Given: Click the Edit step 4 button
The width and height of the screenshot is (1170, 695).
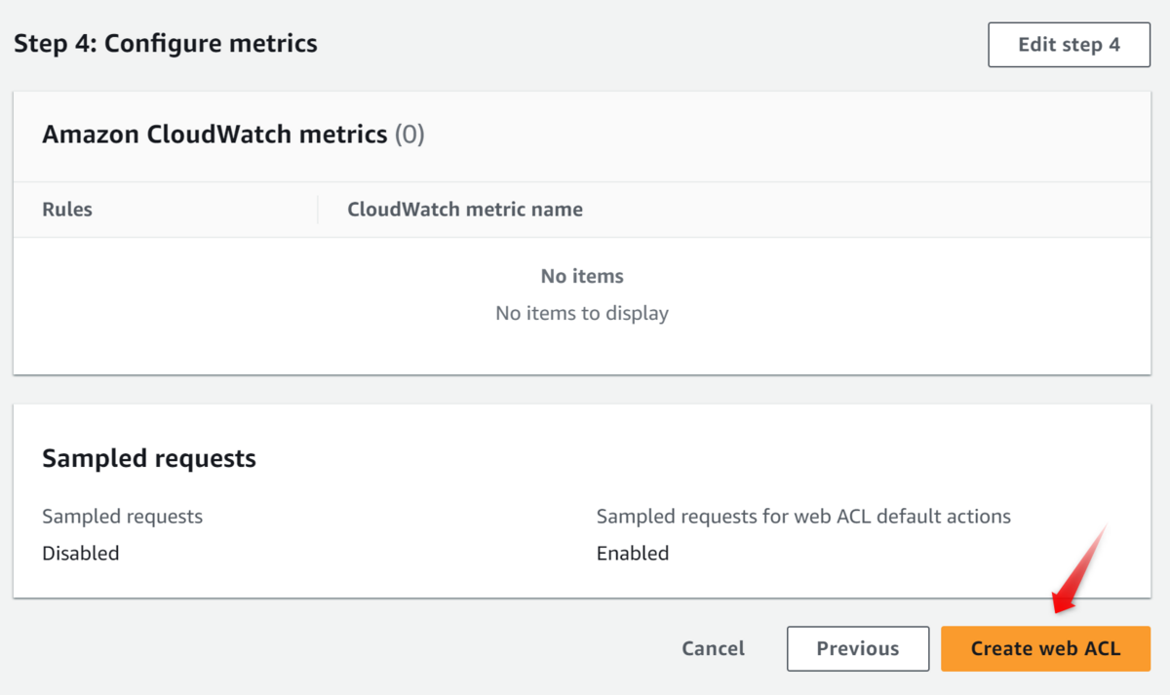Looking at the screenshot, I should click(1069, 45).
